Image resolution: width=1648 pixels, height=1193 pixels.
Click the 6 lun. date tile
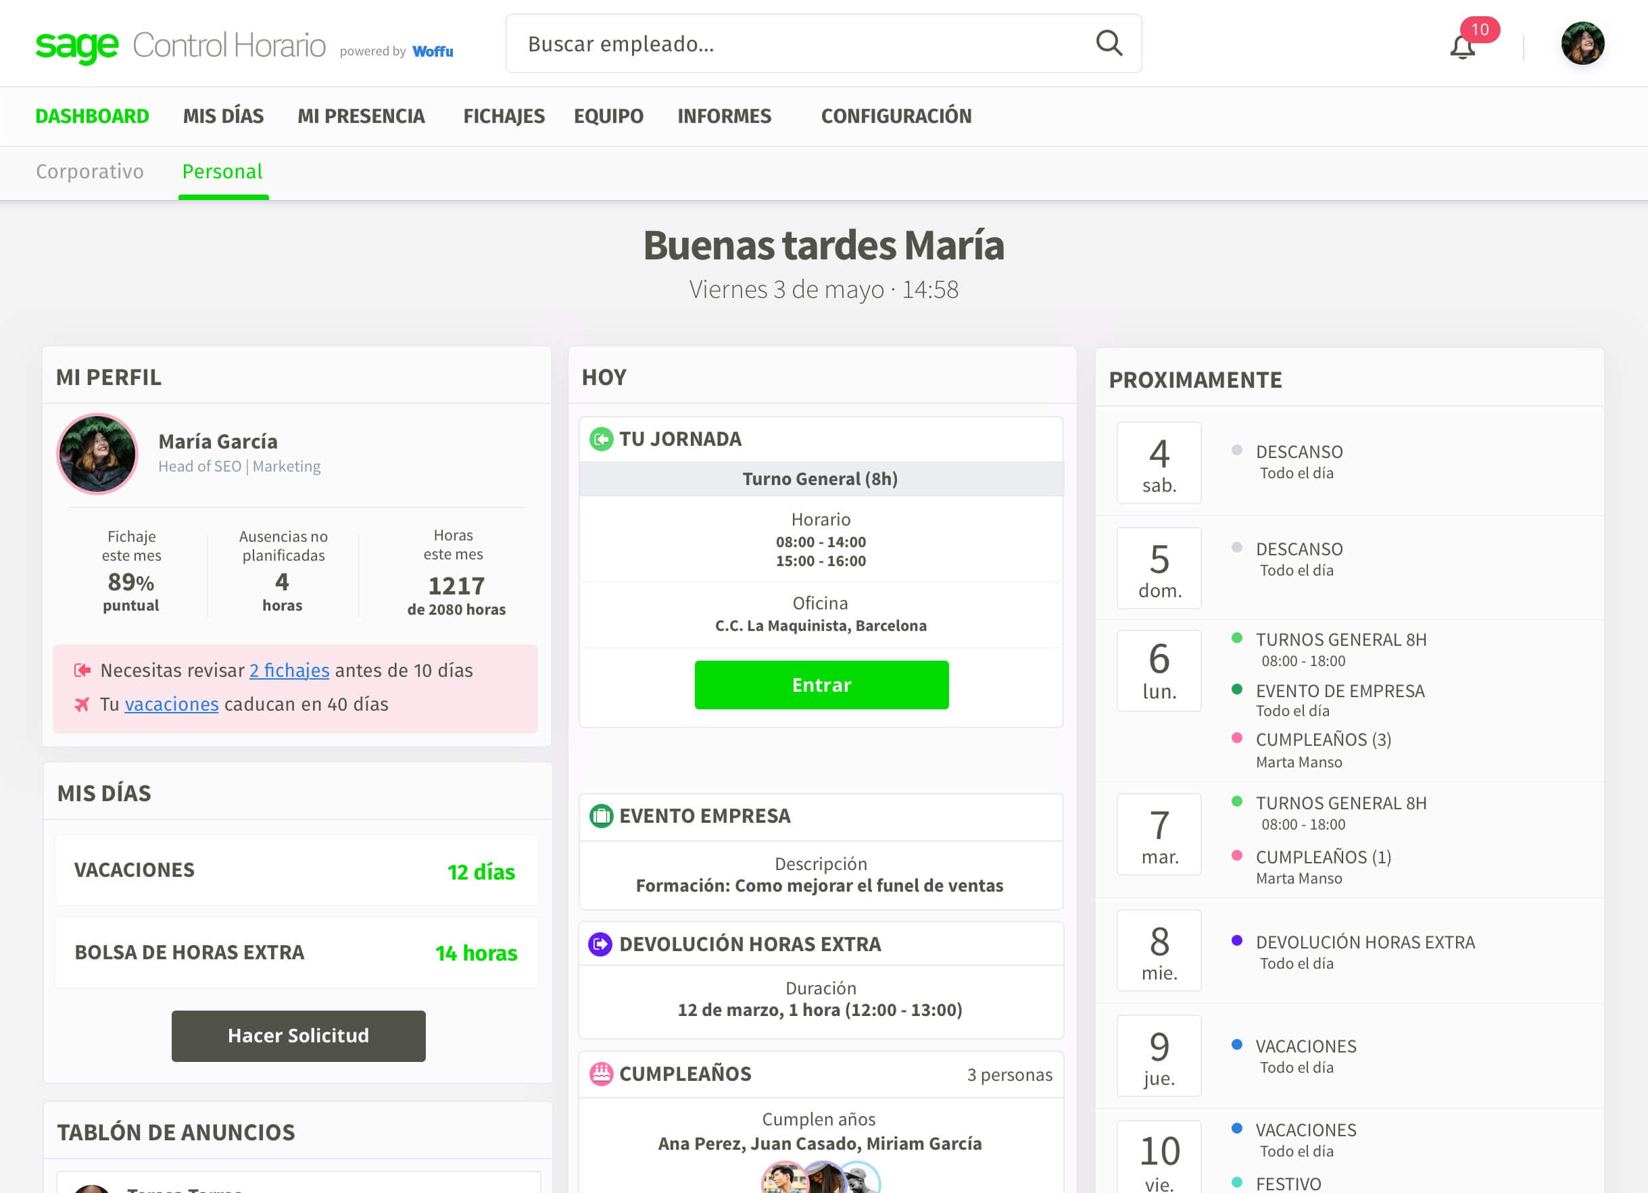[1159, 670]
